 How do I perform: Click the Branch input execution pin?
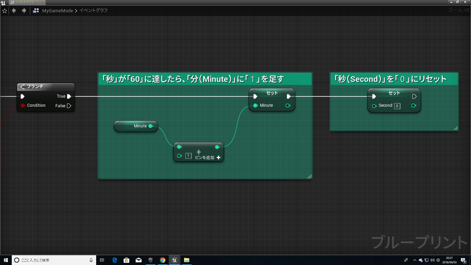pos(23,97)
